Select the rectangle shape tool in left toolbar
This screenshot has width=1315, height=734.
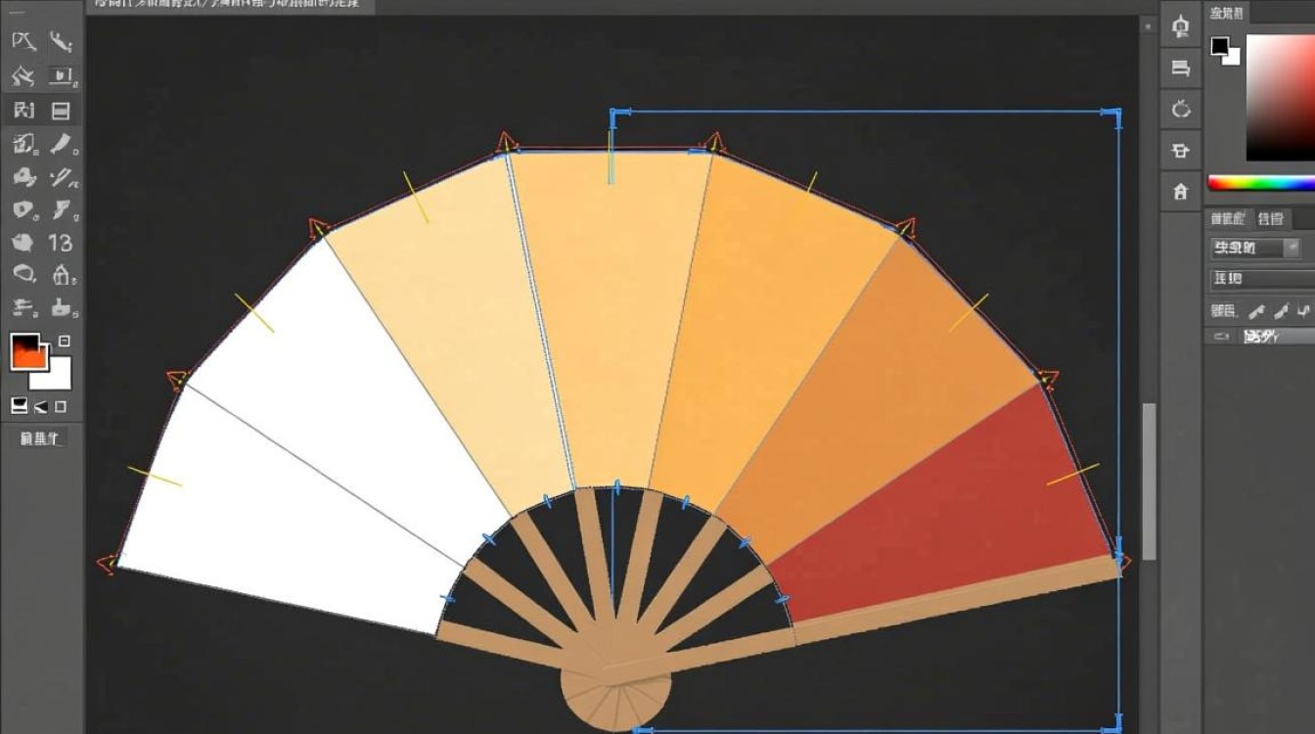coord(61,111)
